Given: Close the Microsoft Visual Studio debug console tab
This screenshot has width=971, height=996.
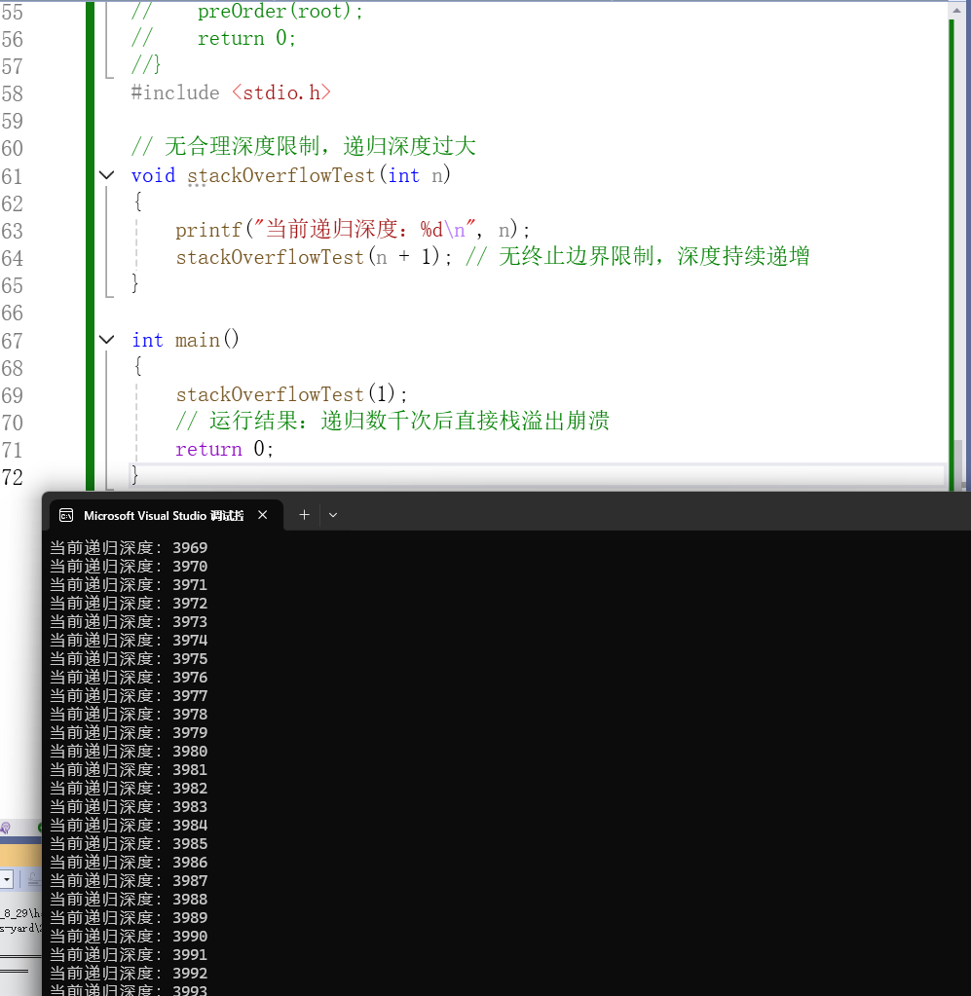Looking at the screenshot, I should pos(262,515).
